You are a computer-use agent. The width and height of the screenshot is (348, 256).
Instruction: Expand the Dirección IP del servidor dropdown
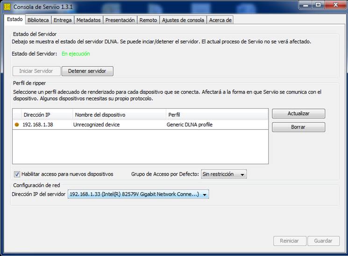coord(138,194)
